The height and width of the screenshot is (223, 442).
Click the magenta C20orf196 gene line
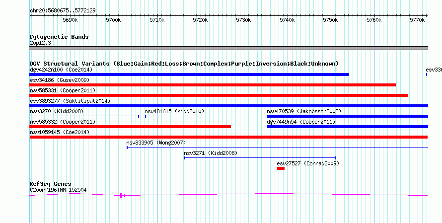228,195
